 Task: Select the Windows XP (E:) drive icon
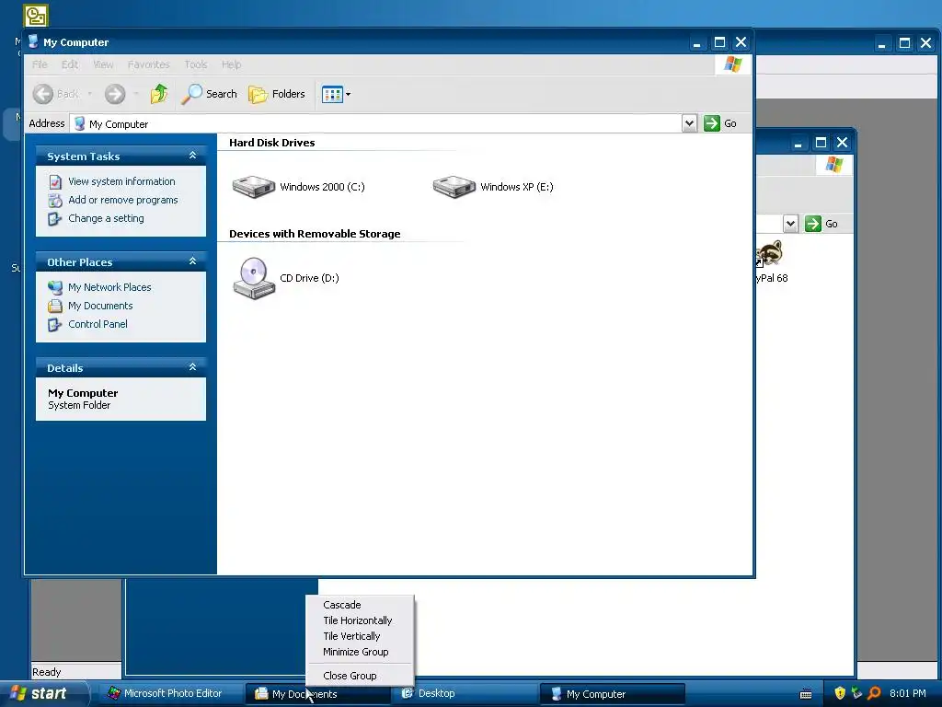click(454, 186)
